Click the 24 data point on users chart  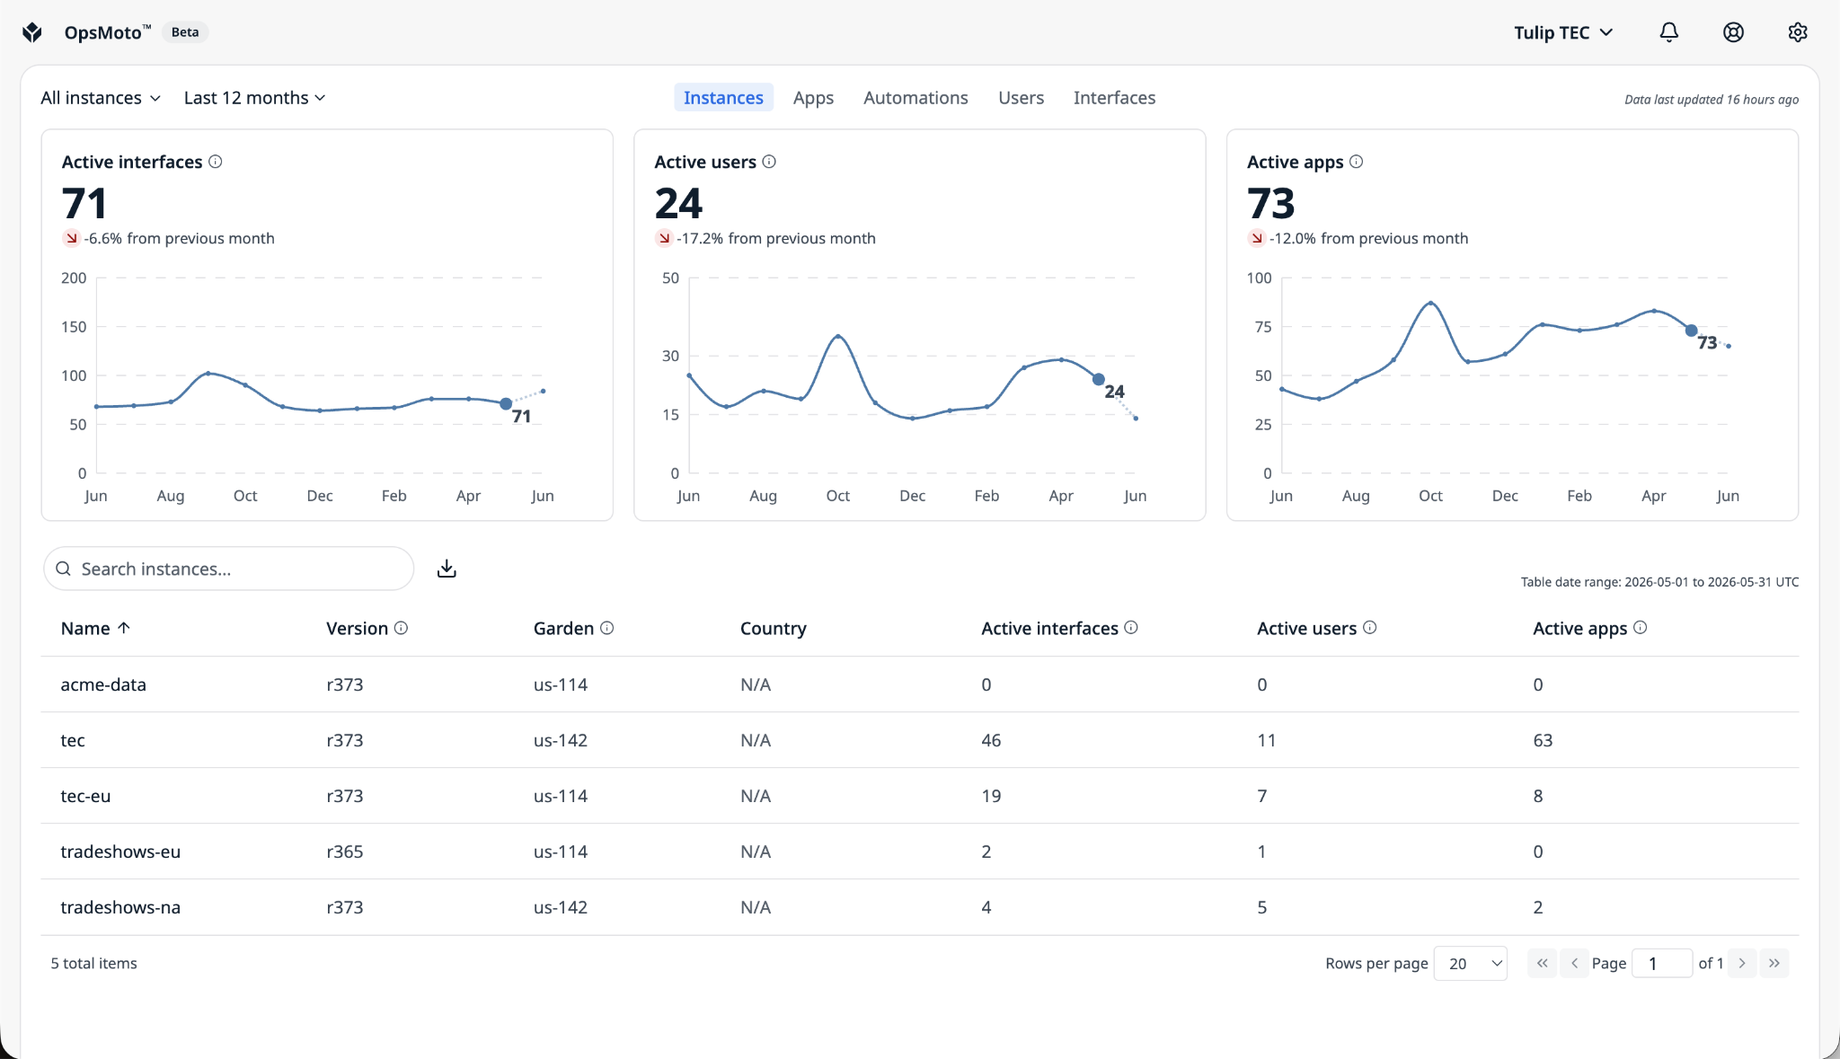click(x=1099, y=380)
